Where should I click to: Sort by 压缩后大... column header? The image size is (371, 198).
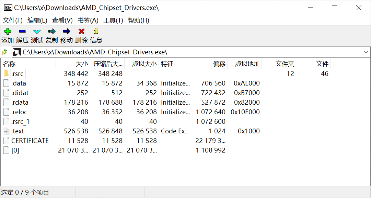107,64
